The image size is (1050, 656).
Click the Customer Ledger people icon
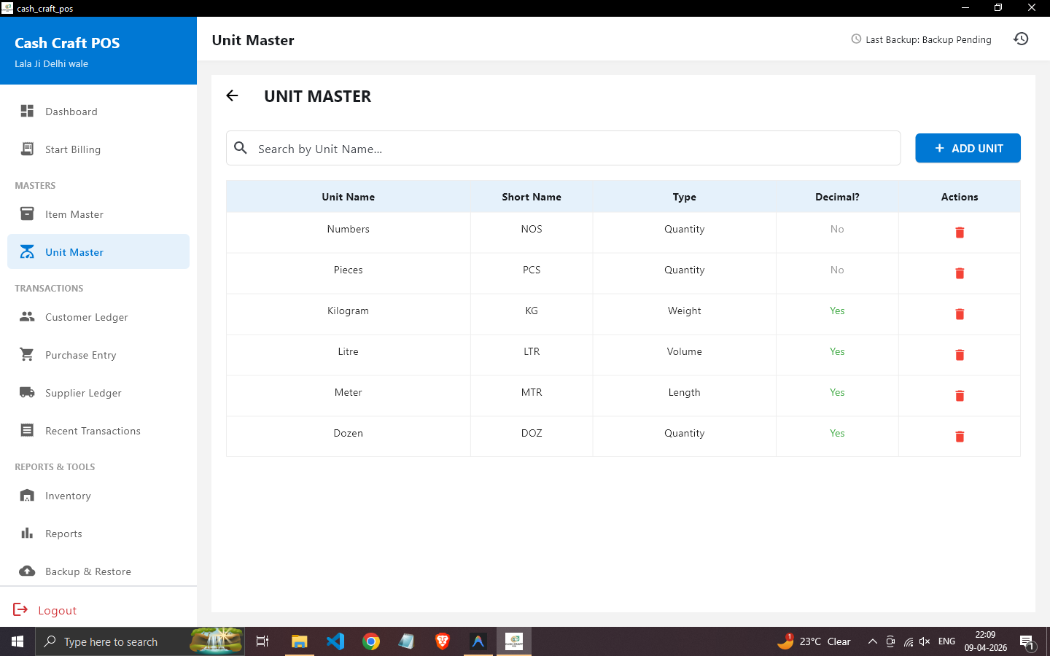27,316
